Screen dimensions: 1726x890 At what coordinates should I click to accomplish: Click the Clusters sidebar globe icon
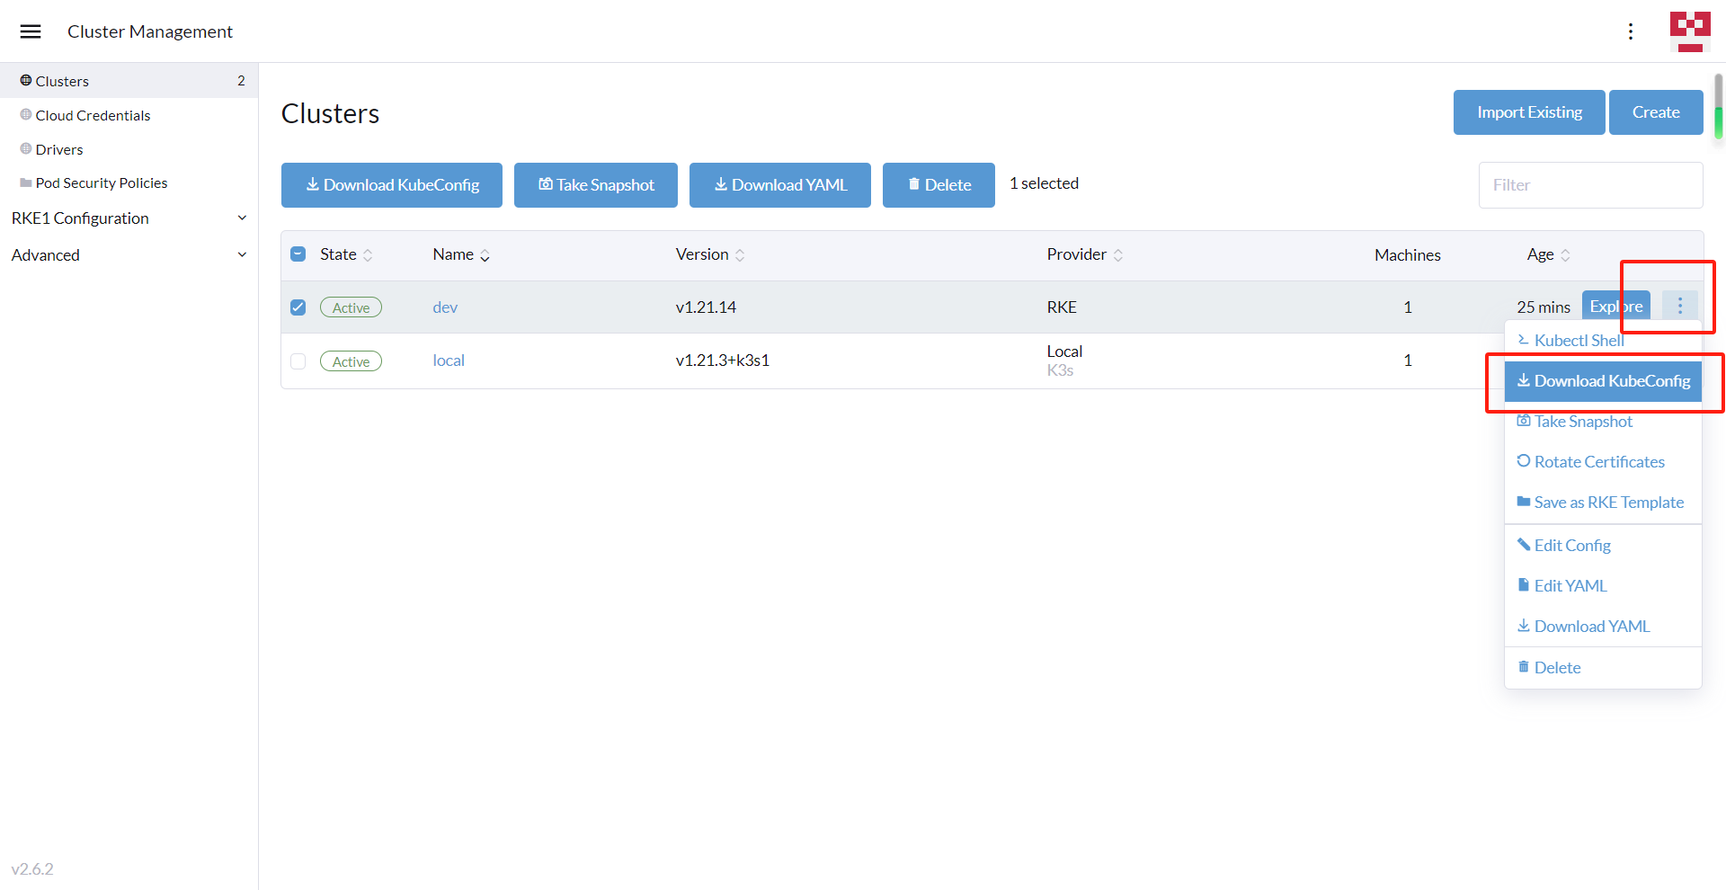click(x=26, y=80)
